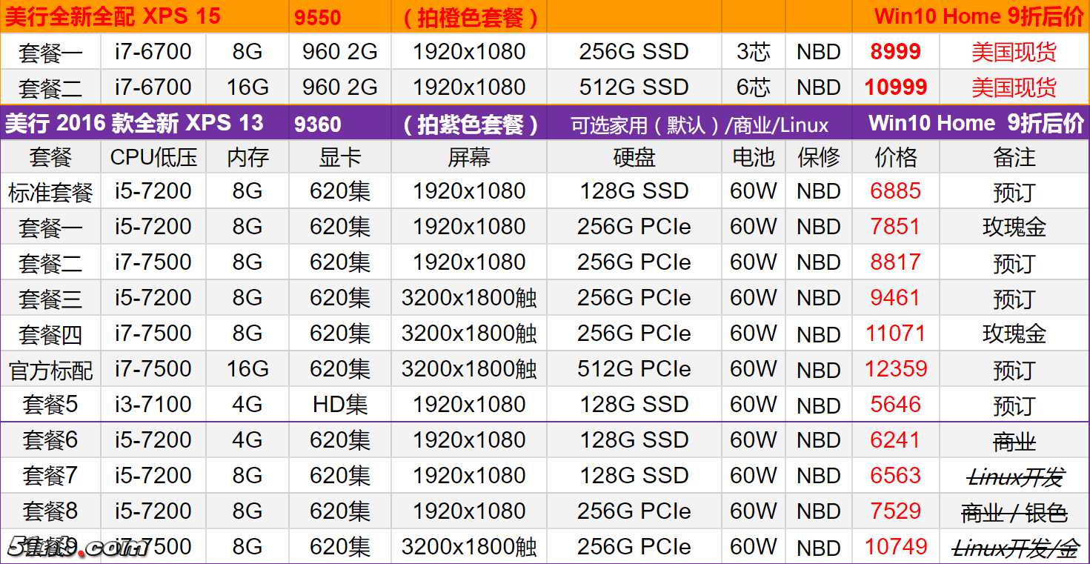Click the '商业 / 银色' remark cell
Viewport: 1090px width, 564px height.
pyautogui.click(x=1014, y=513)
